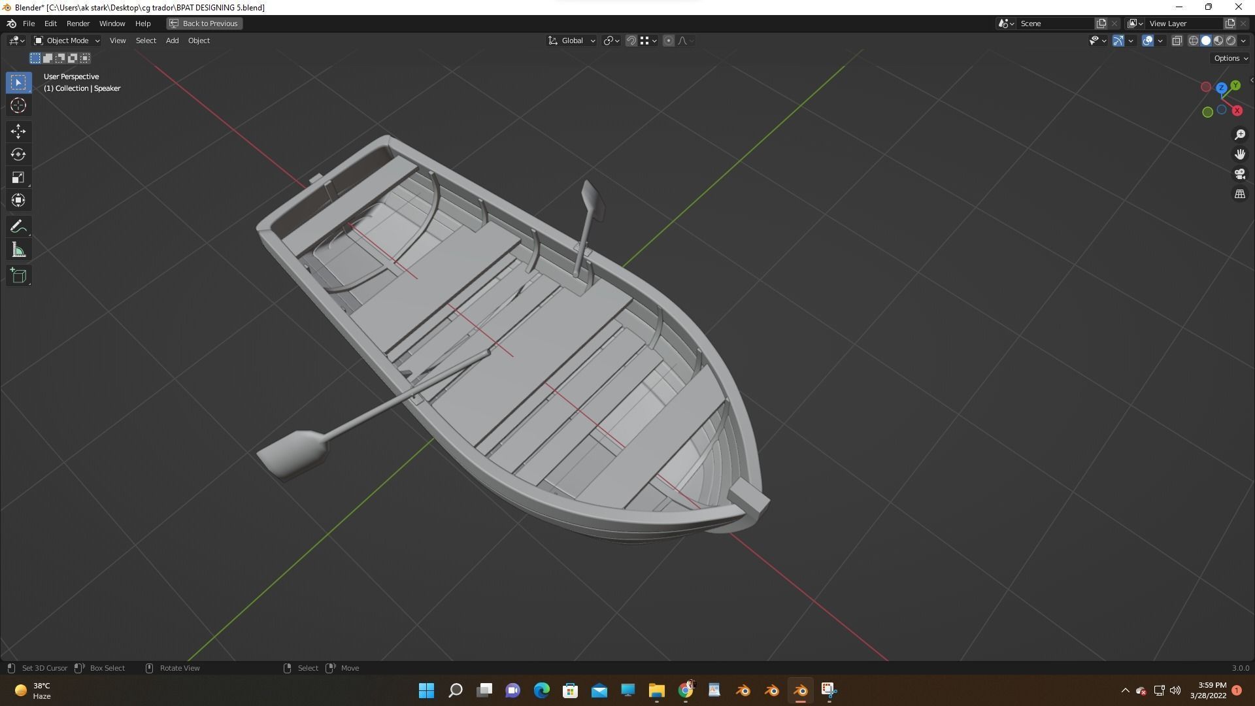Choose the Rotate tool
Screen dimensions: 1255x706
pyautogui.click(x=18, y=154)
